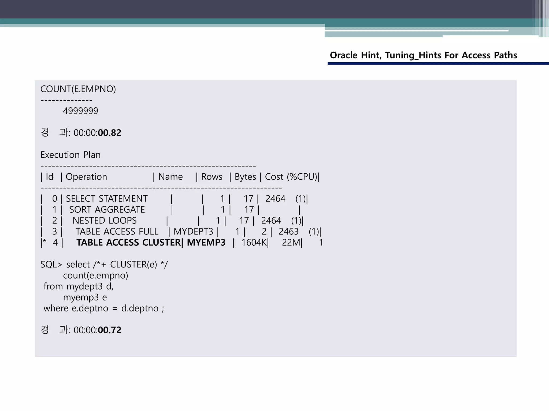Click the cost value 2463
This screenshot has height=411, width=549.
click(288, 232)
